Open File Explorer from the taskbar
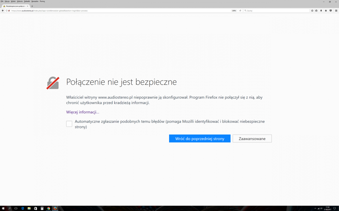This screenshot has height=211, width=339. (29, 208)
